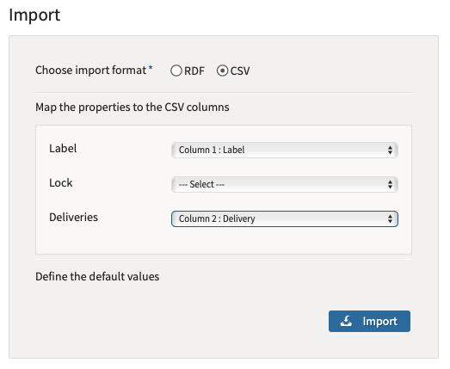
Task: Click the required asterisk beside import format
Action: click(x=151, y=68)
